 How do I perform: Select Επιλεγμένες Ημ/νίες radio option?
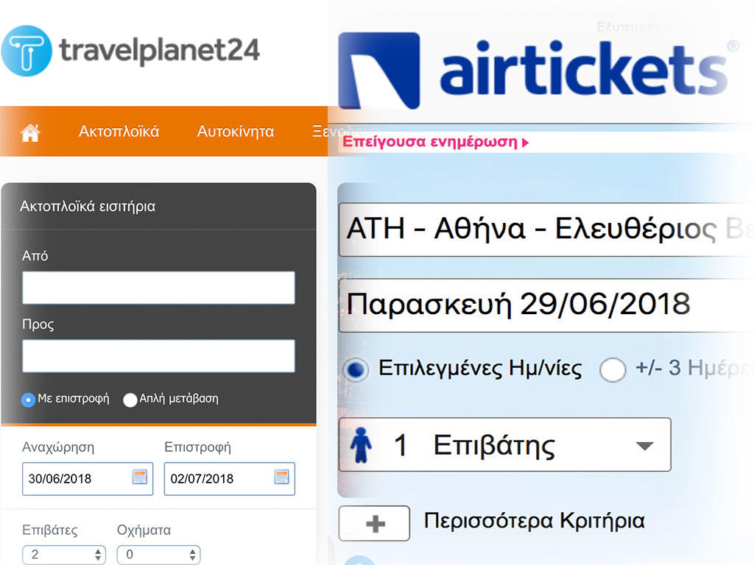click(356, 369)
